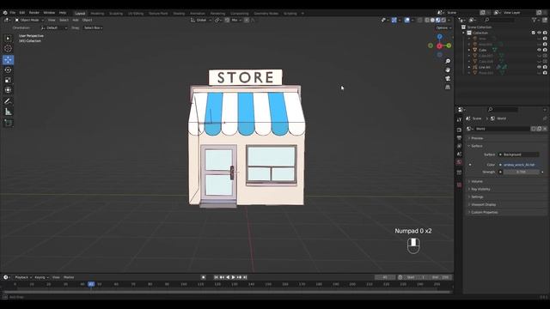Select the Rotate tool
The height and width of the screenshot is (309, 550).
tap(8, 70)
